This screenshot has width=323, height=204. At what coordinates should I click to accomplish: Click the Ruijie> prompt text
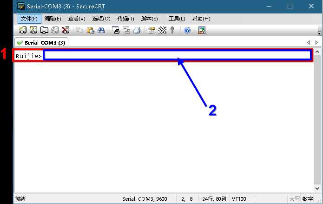(29, 56)
